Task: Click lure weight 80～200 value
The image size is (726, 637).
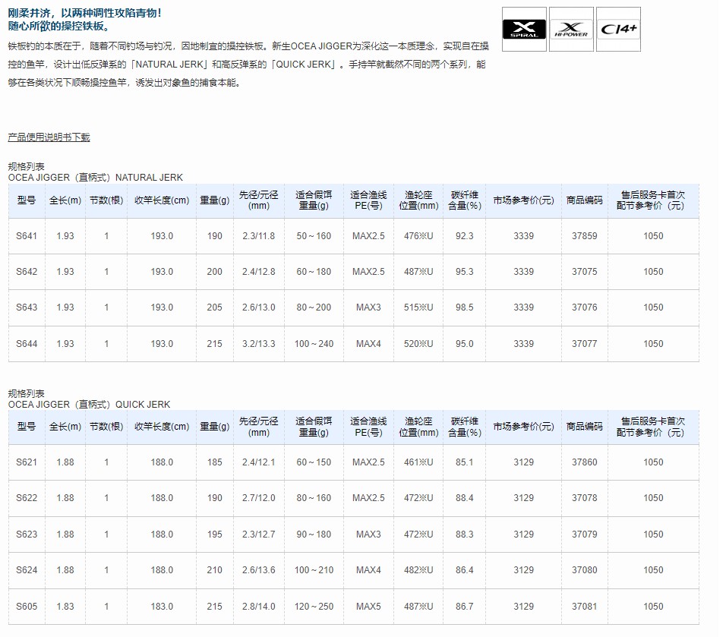Action: pyautogui.click(x=314, y=307)
